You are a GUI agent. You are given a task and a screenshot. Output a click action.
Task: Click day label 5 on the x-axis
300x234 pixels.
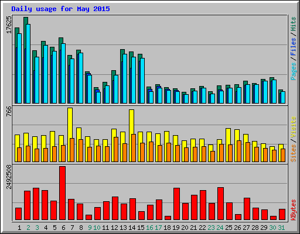(54, 228)
